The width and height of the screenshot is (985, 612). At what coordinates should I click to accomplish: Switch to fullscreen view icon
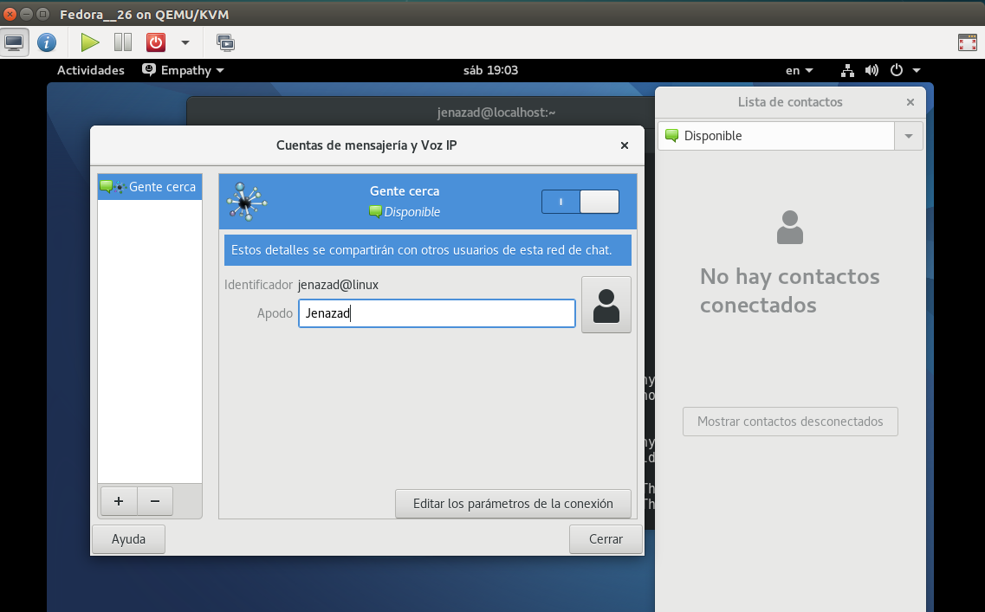[968, 42]
